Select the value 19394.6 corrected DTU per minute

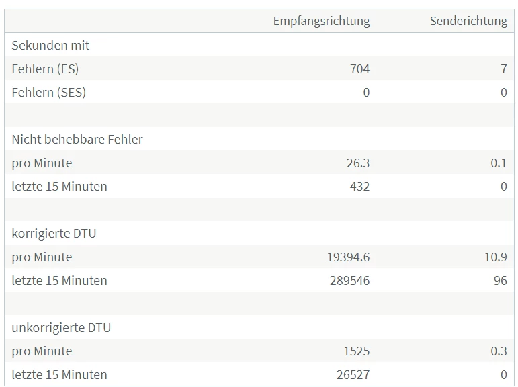pos(347,257)
